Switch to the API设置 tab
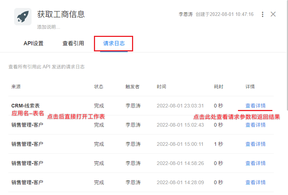Viewport: 288px width, 195px height. click(33, 43)
